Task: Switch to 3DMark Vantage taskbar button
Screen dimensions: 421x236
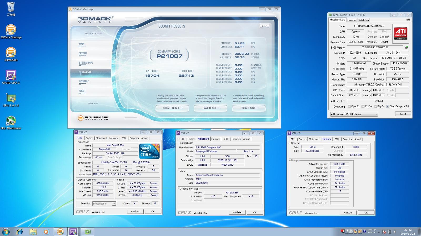Action: point(60,232)
